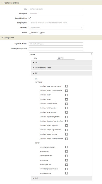This screenshot has width=102, height=184.
Task: Click the Alias input field
Action: [x=56, y=9]
